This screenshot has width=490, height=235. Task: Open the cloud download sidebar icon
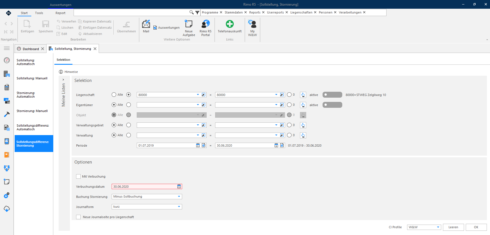(7, 209)
